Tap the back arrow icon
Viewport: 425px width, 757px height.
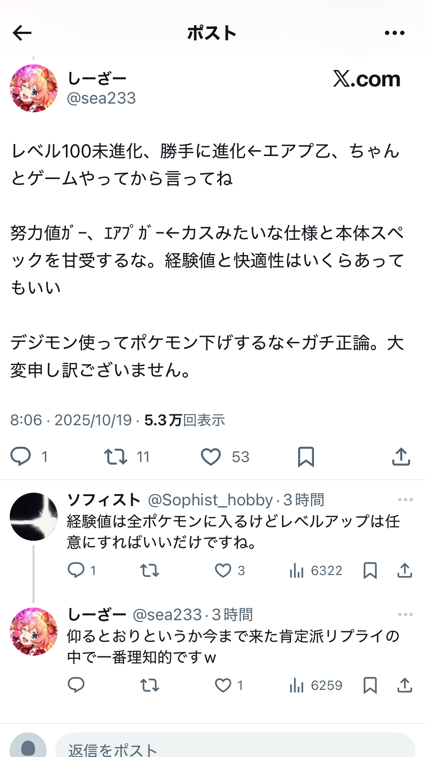(22, 33)
